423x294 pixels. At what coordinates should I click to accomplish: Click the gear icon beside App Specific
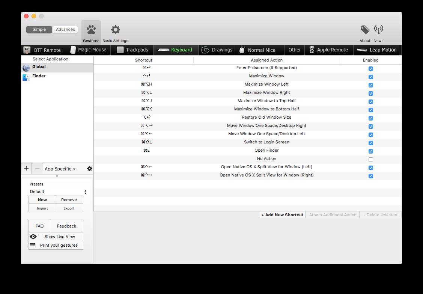click(89, 169)
